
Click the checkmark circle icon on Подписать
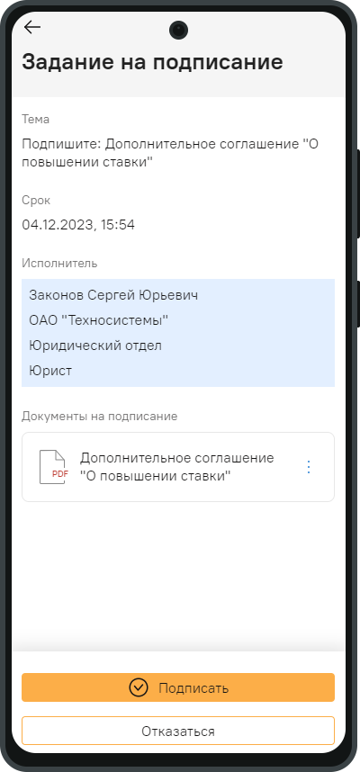click(x=139, y=687)
